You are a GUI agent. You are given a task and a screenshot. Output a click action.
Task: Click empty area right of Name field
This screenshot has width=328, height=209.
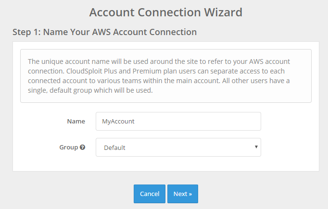pyautogui.click(x=290, y=121)
